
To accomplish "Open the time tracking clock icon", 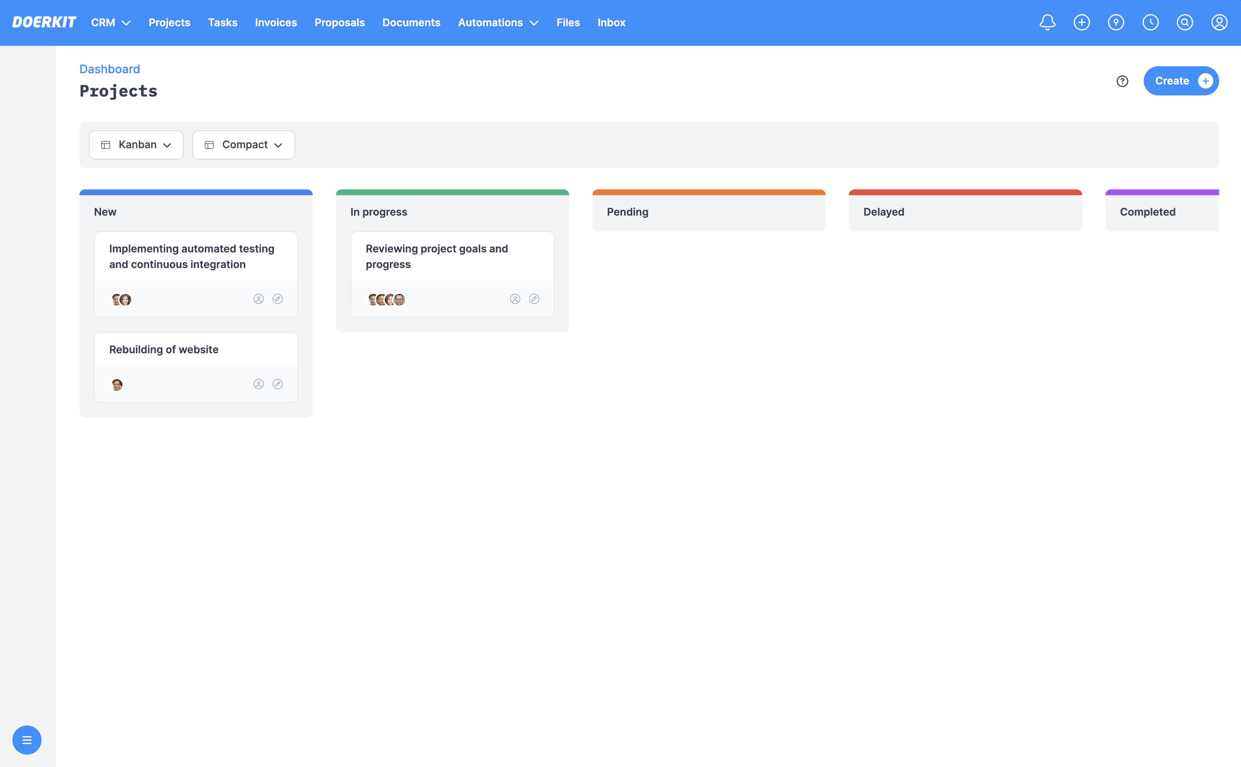I will (1150, 22).
